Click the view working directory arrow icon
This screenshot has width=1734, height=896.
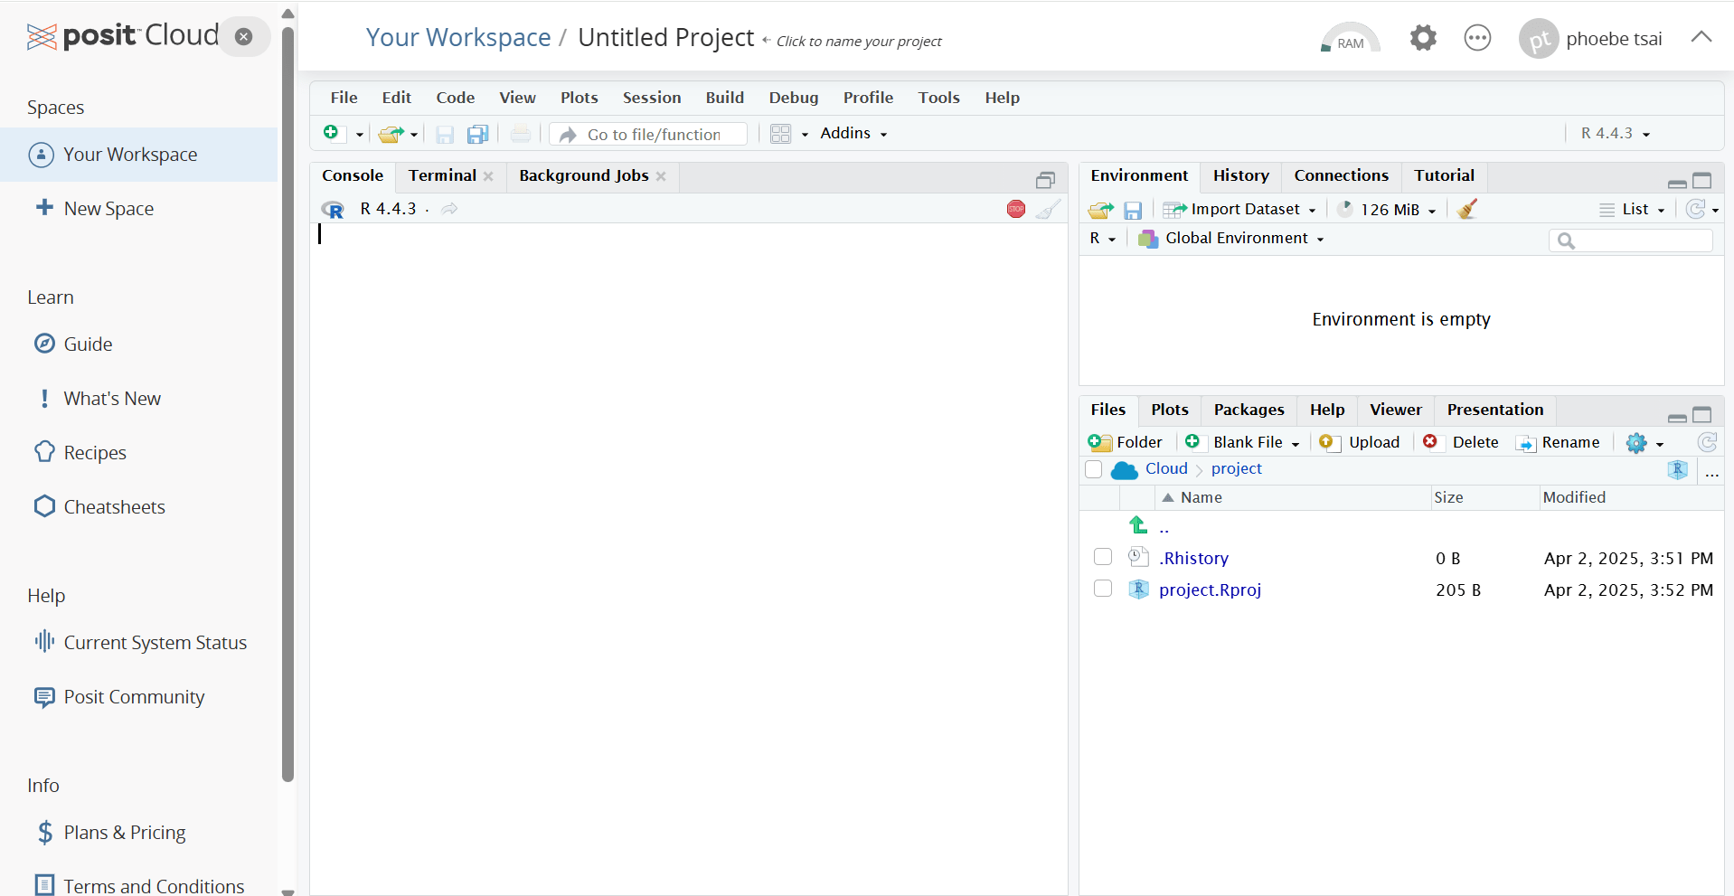pos(449,209)
